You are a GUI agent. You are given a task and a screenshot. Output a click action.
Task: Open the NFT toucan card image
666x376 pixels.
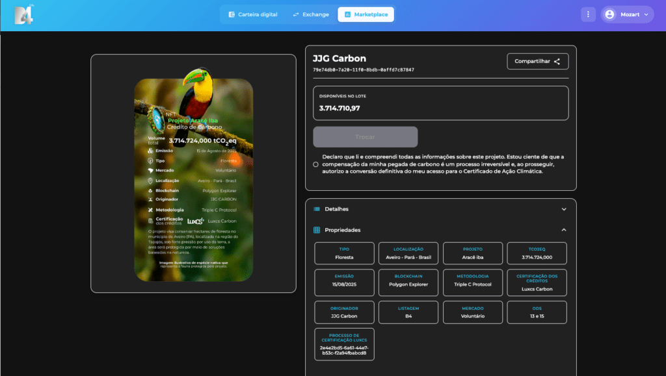pos(194,174)
